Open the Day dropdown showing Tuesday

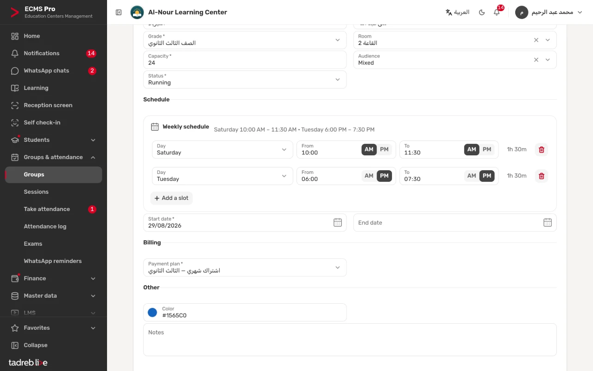click(222, 176)
